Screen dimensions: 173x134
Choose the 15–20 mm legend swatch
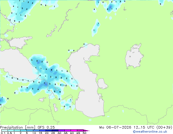point(42,130)
